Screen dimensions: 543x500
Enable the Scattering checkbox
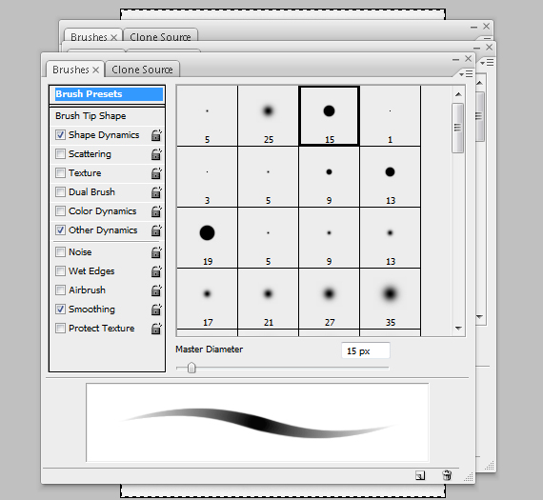tap(60, 153)
